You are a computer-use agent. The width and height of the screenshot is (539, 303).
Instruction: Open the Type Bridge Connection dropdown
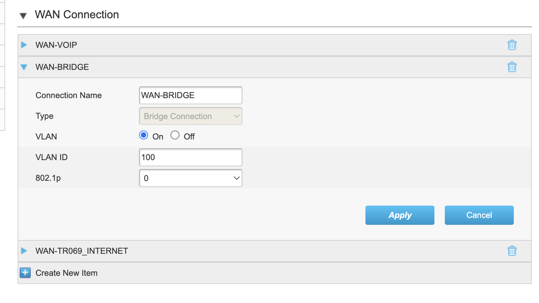pyautogui.click(x=191, y=116)
